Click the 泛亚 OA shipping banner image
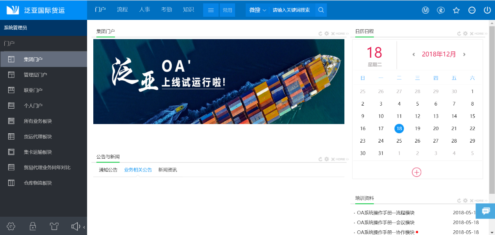This screenshot has width=495, height=235. [x=219, y=81]
